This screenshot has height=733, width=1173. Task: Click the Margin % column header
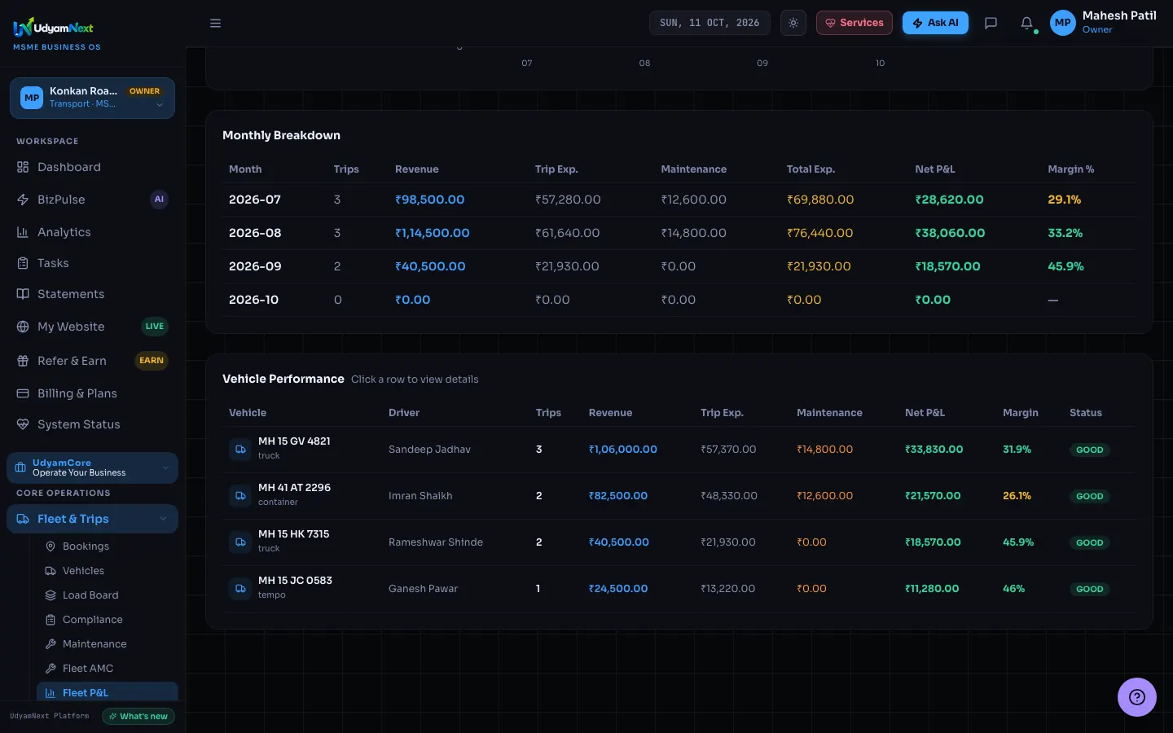1070,169
